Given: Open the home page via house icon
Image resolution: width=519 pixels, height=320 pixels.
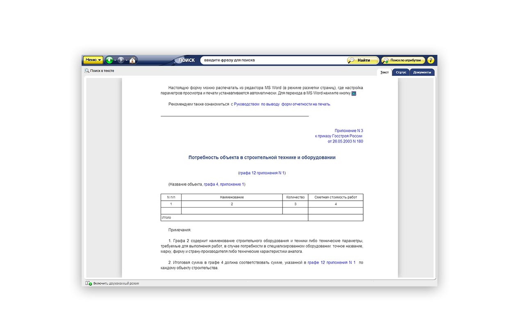Looking at the screenshot, I should coord(132,60).
